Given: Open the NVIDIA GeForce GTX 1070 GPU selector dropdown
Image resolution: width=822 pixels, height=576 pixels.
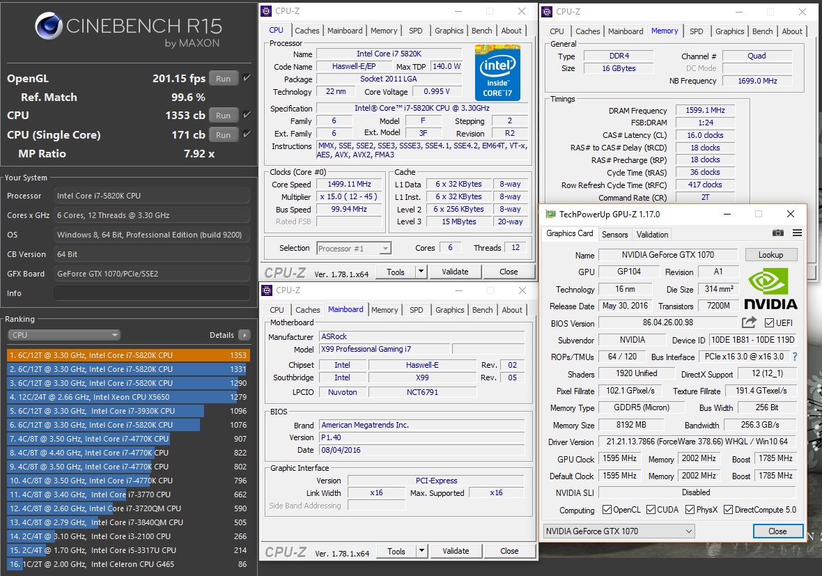Looking at the screenshot, I should tap(619, 531).
